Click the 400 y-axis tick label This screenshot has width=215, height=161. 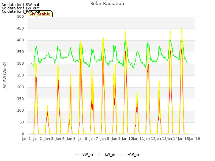click(x=20, y=40)
